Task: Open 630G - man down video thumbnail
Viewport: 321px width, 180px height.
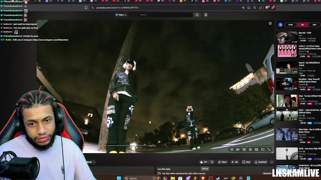Action: 287,153
